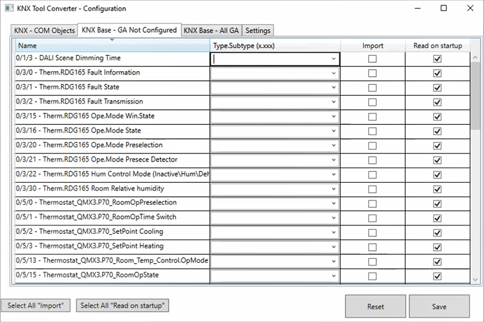Image resolution: width=484 pixels, height=322 pixels.
Task: Open the KNX Base - All GA tab
Action: (x=211, y=31)
